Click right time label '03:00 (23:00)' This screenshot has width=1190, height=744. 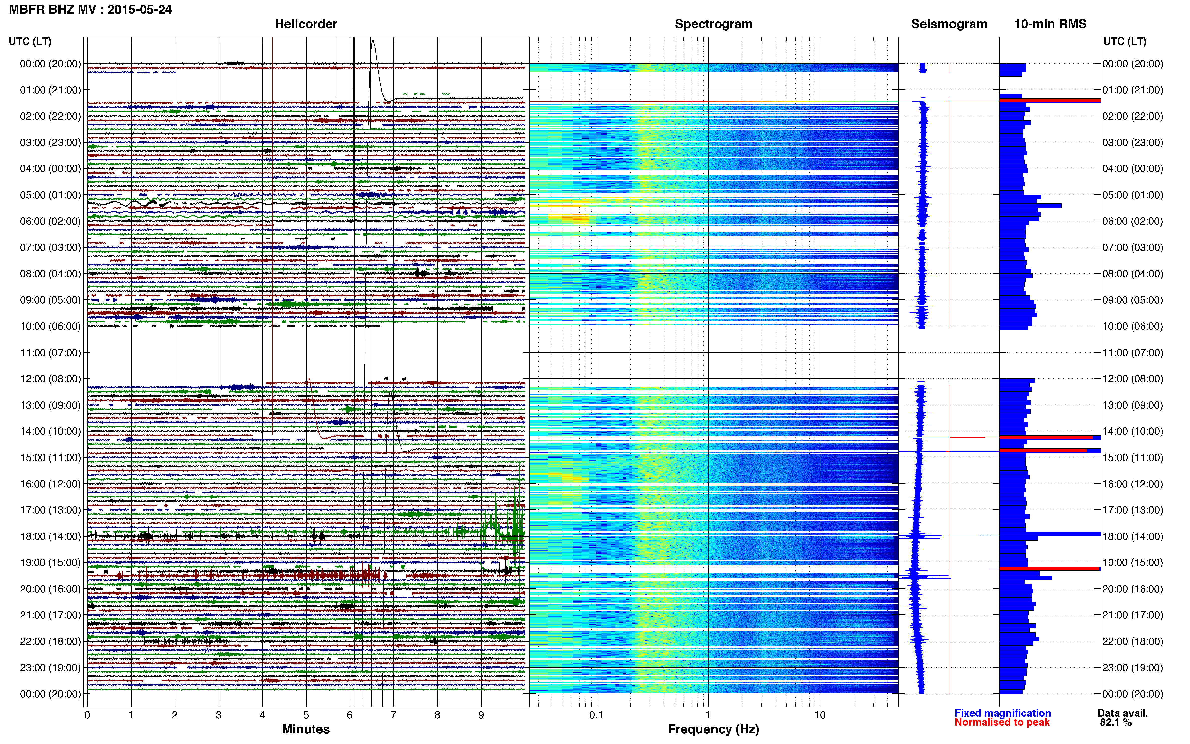pos(1133,143)
